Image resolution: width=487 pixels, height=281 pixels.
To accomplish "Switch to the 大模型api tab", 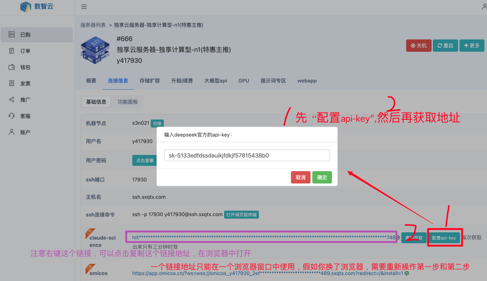I will 216,81.
